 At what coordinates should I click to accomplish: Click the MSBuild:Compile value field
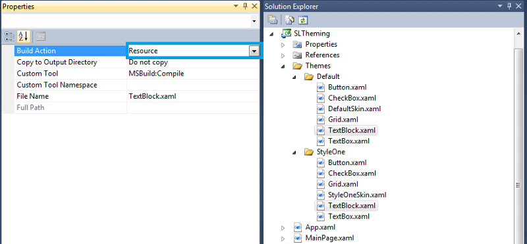click(x=193, y=74)
